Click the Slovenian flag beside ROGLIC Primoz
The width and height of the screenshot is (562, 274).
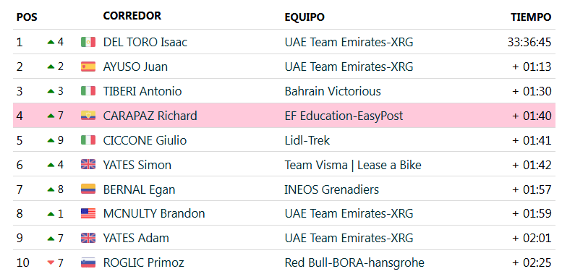point(88,263)
